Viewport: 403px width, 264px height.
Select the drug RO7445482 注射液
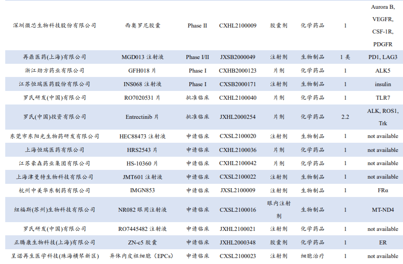[x=143, y=229]
